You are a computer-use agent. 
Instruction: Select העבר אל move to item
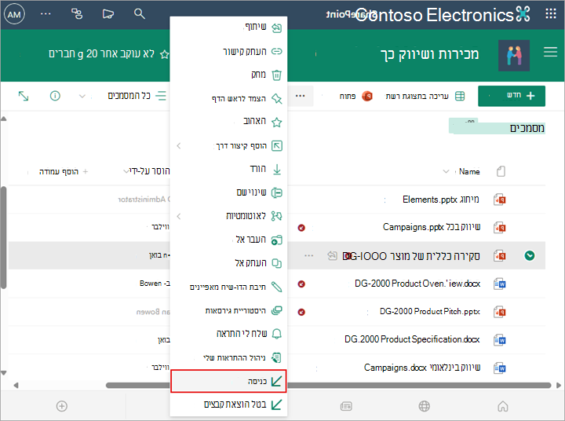(228, 240)
